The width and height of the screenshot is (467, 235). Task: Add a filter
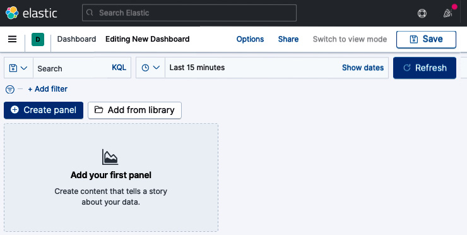coord(48,89)
